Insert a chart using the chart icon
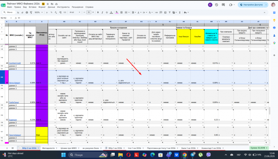This screenshot has width=278, height=159. tap(165, 12)
